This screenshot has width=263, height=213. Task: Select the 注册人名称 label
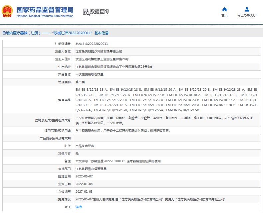click(x=63, y=52)
